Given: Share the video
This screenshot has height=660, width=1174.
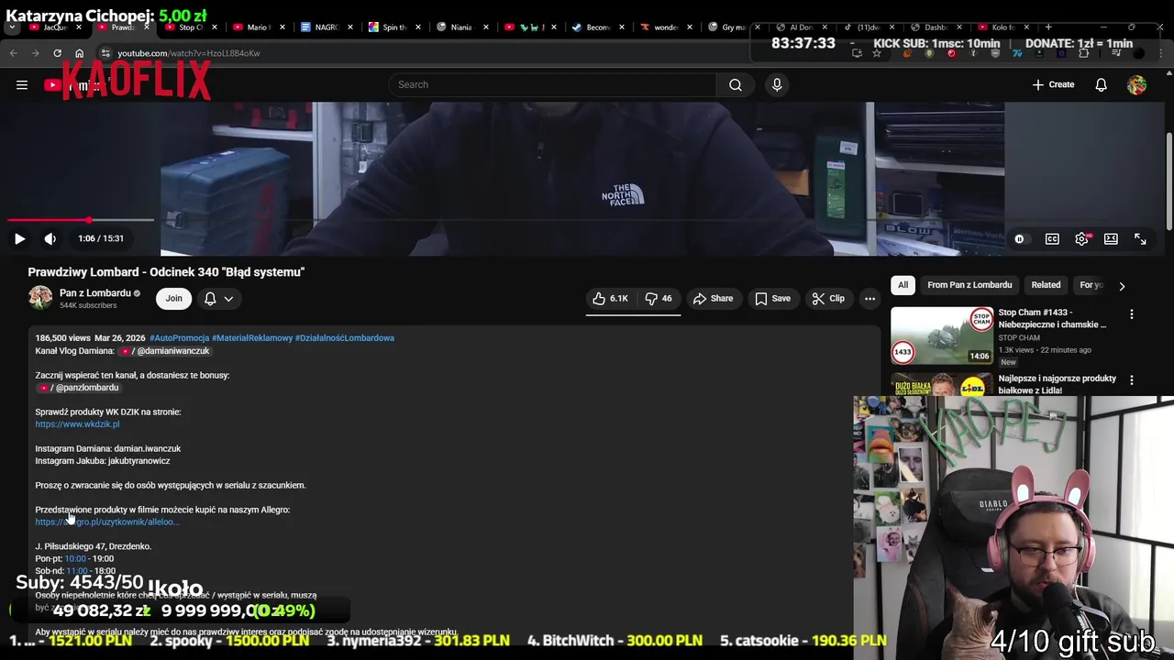Looking at the screenshot, I should [713, 299].
